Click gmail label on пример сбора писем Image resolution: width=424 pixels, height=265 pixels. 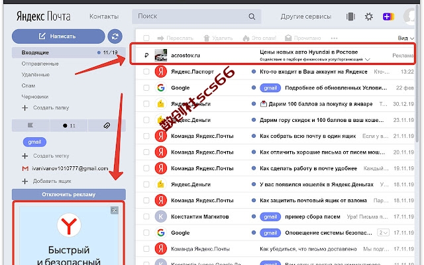click(x=270, y=217)
